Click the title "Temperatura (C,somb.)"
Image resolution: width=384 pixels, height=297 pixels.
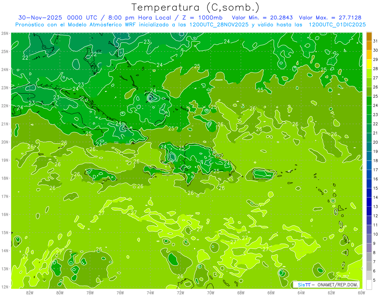pyautogui.click(x=196, y=7)
